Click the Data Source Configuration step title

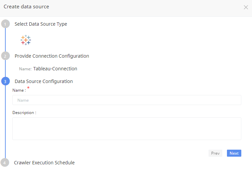44,81
